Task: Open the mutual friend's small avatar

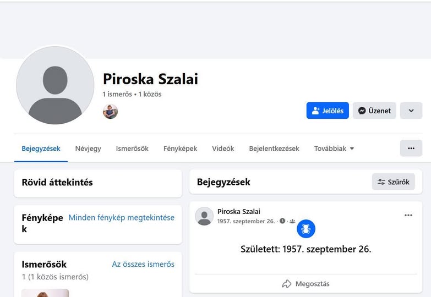Action: tap(110, 112)
